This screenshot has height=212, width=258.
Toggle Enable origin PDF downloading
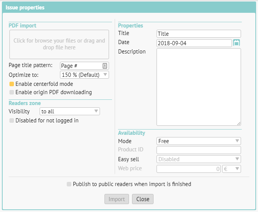[x=12, y=92]
